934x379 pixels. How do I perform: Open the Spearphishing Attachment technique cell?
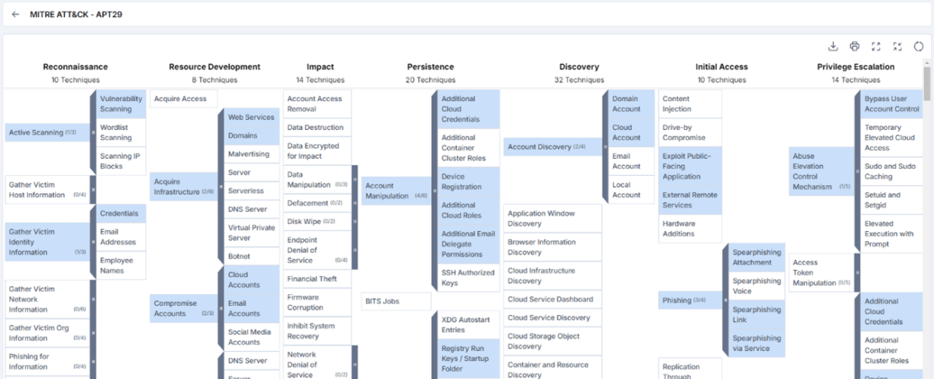click(x=757, y=258)
